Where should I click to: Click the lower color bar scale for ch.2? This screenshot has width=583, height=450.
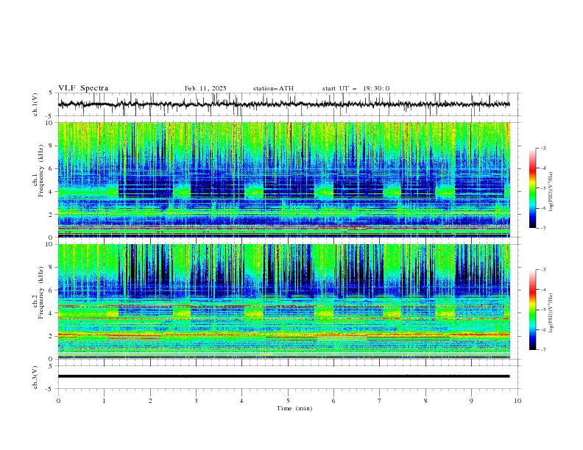(x=532, y=310)
